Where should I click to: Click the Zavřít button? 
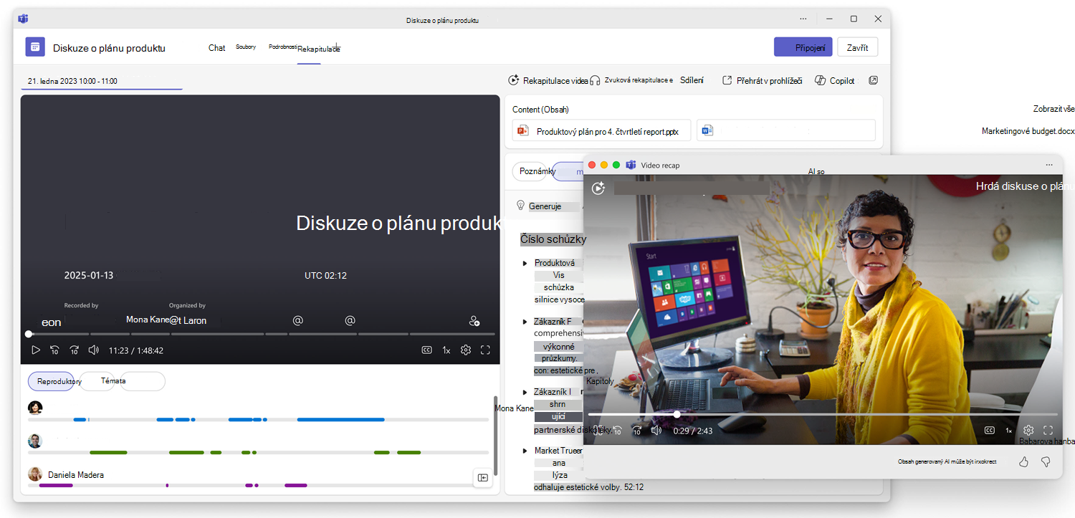[857, 47]
